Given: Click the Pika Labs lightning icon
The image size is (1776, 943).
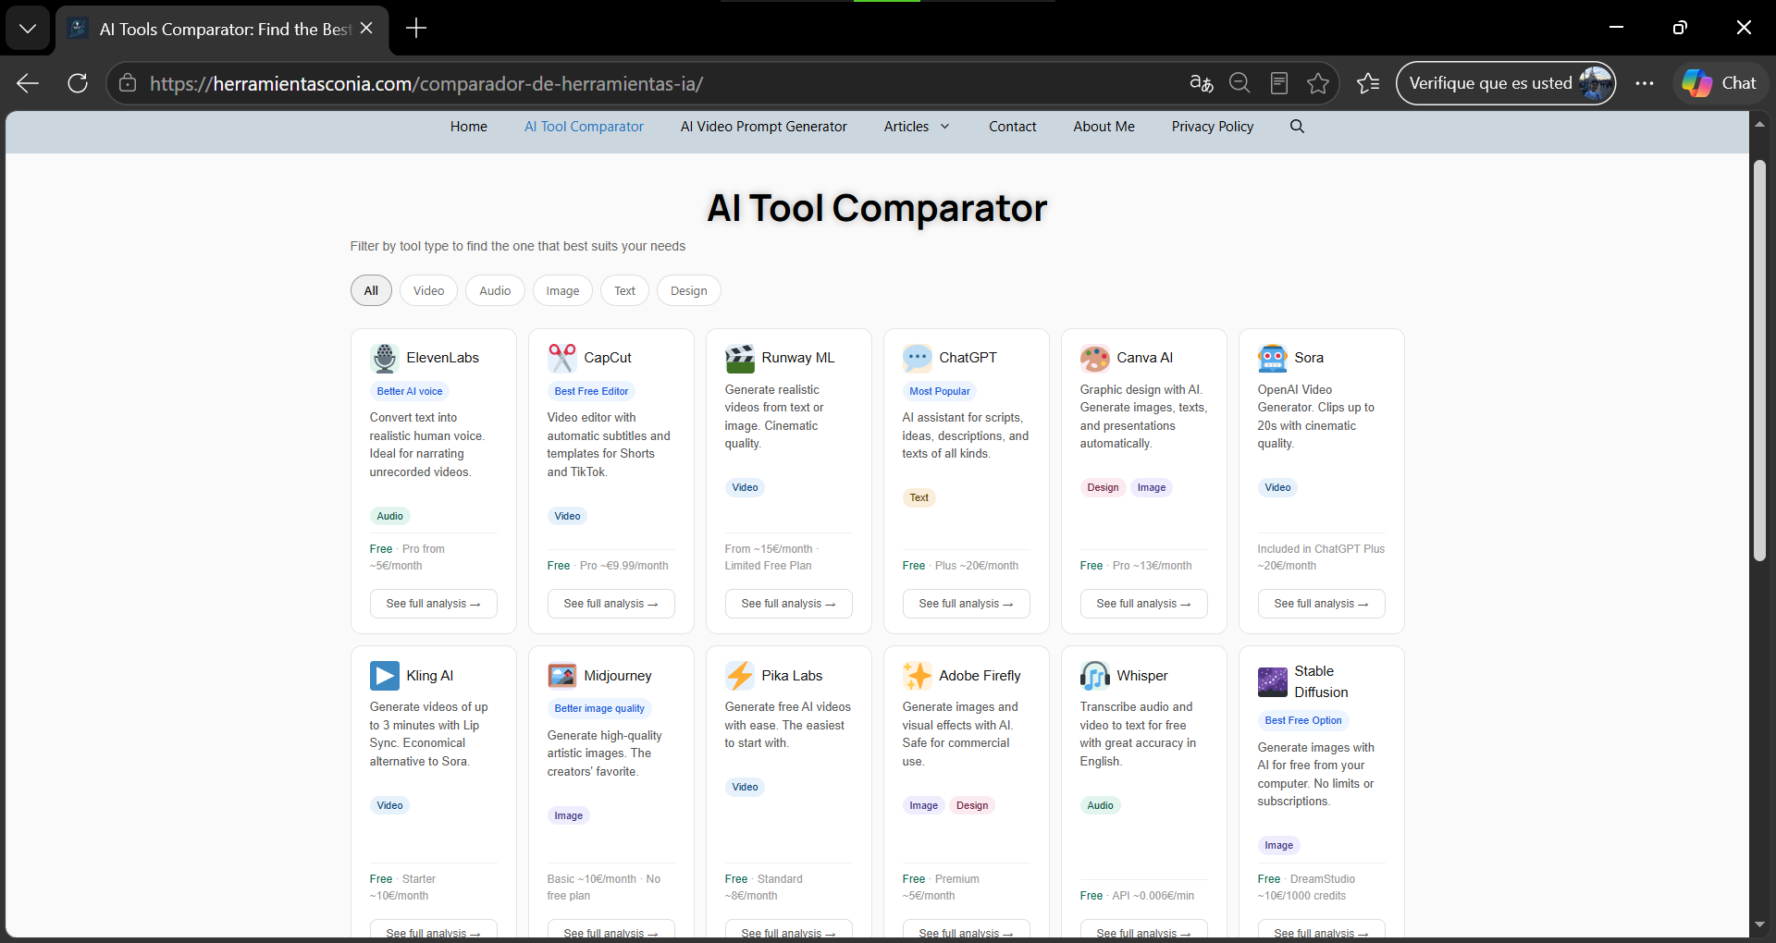Looking at the screenshot, I should click(740, 676).
